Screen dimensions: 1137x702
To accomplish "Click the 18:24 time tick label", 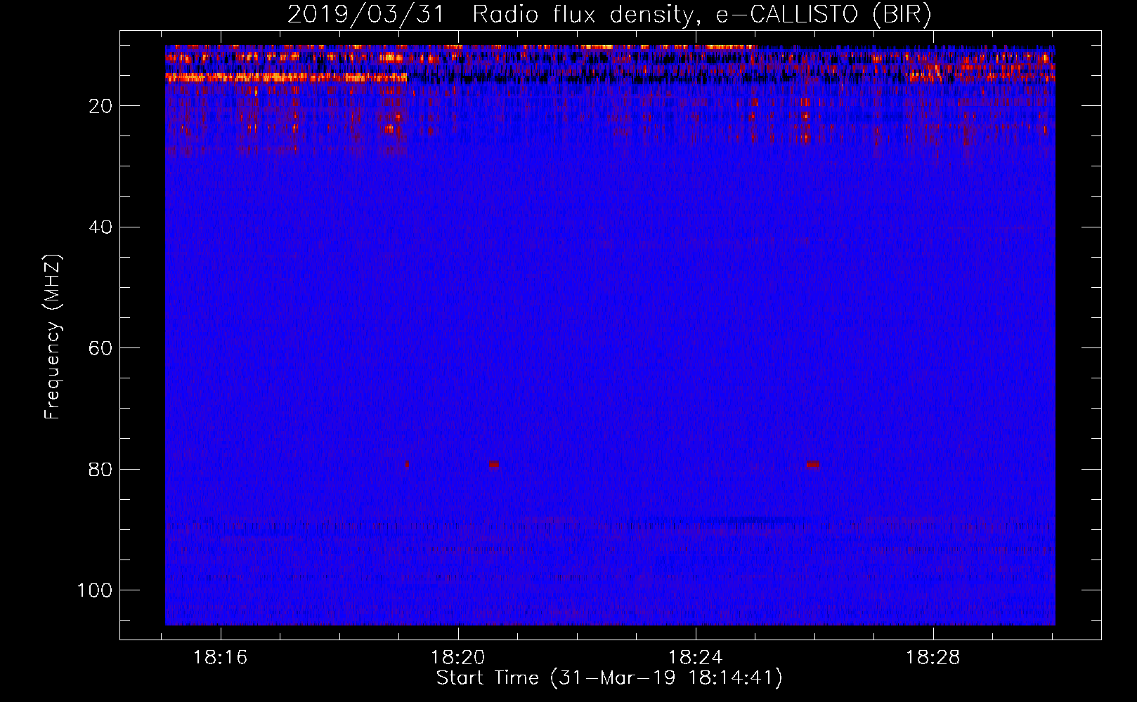I will coord(696,658).
